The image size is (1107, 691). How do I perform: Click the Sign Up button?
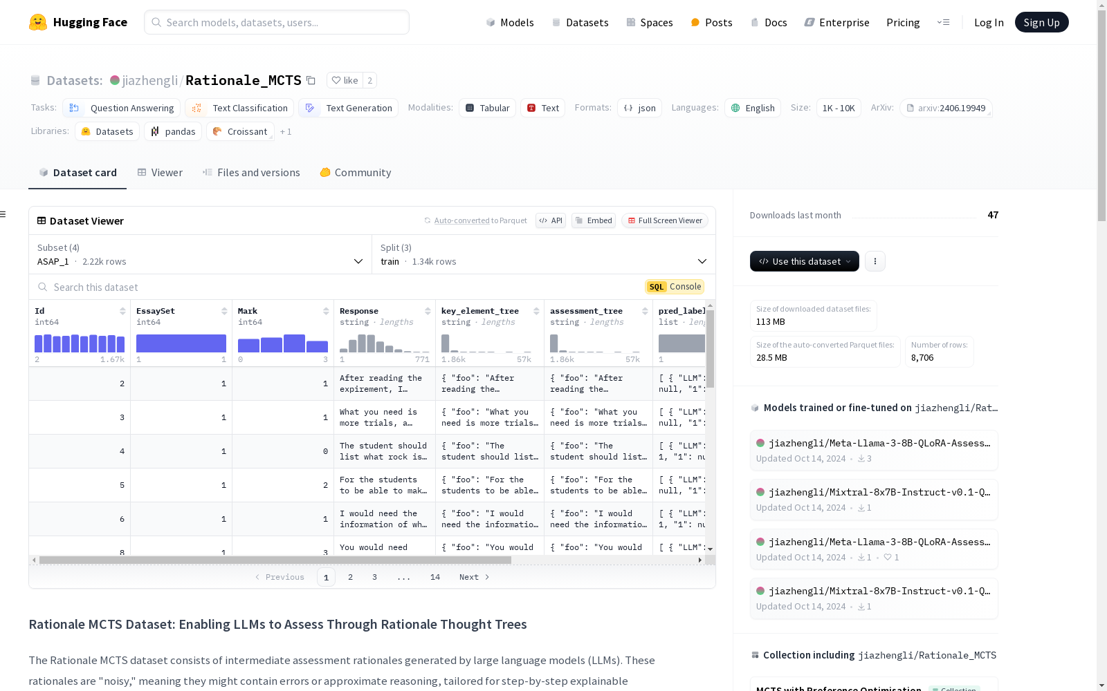1041,22
